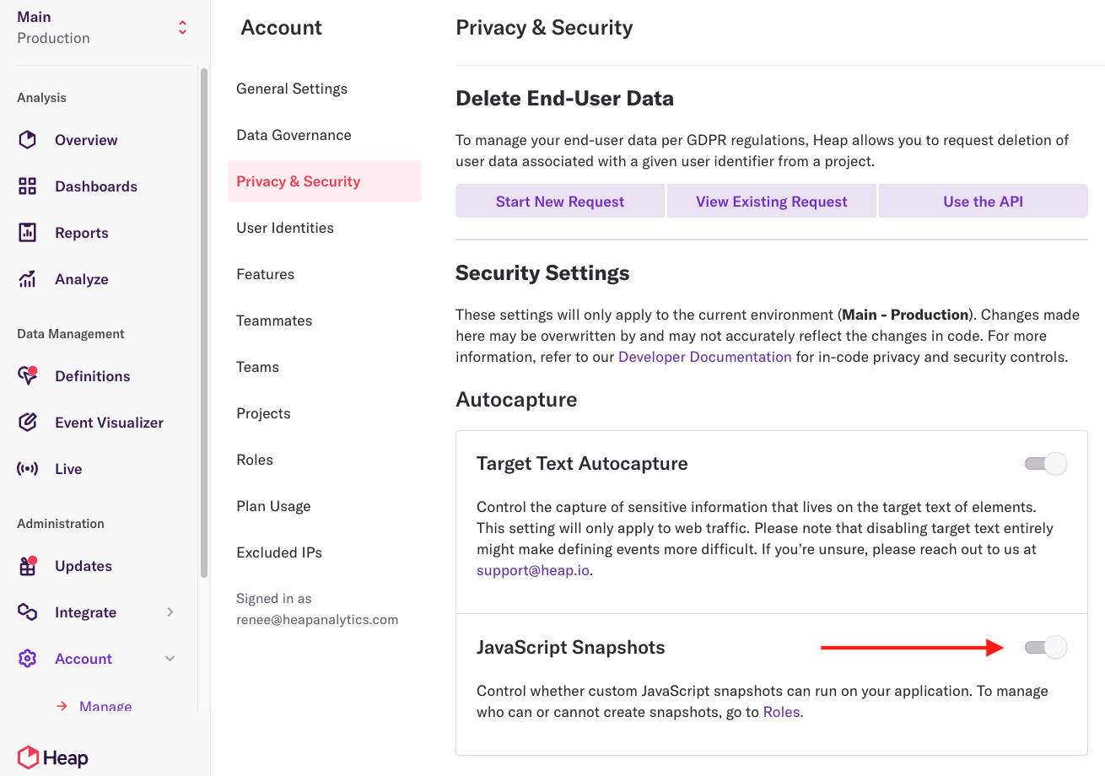Go to Data Governance settings
1105x776 pixels.
294,135
